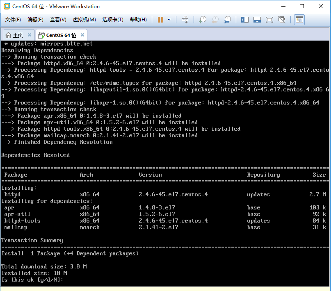Toggle the library sidebar view
This screenshot has width=331, height=291.
pos(245,20)
